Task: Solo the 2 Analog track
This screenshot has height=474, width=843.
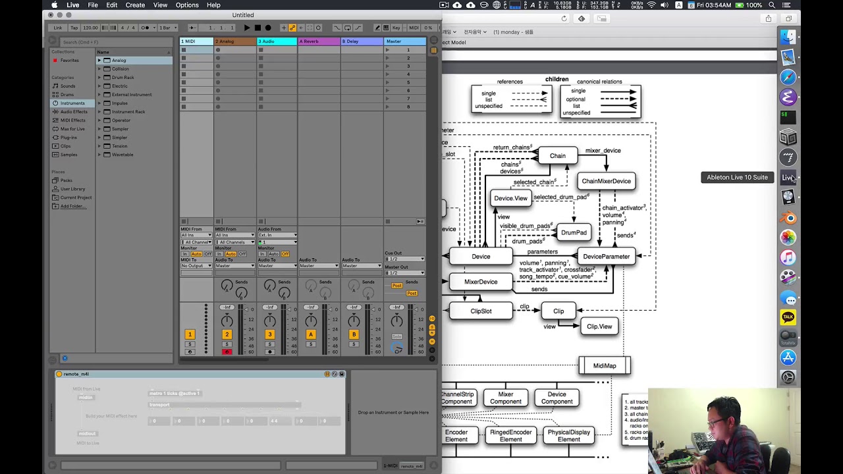Action: tap(227, 344)
